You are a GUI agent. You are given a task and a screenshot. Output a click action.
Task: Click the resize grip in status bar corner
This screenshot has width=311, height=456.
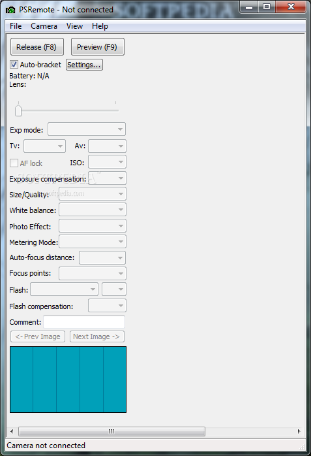tap(302, 447)
